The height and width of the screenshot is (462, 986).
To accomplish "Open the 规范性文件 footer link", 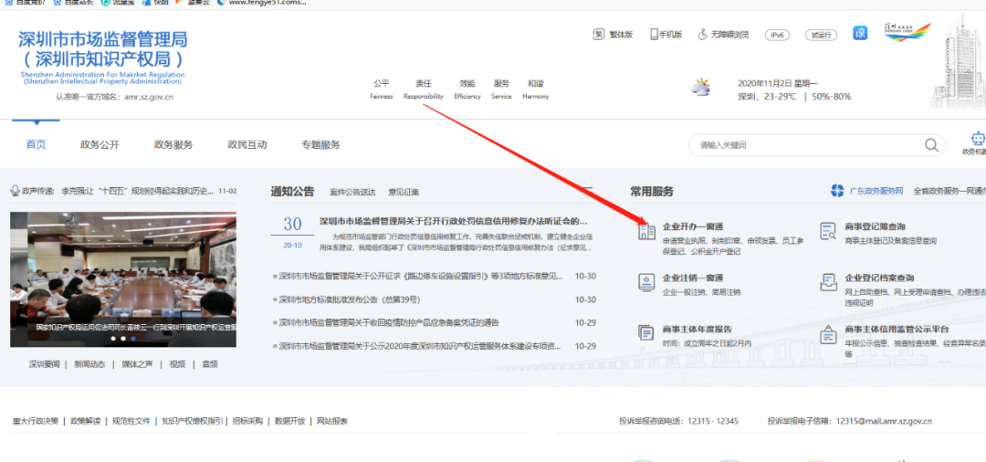I will (x=131, y=421).
